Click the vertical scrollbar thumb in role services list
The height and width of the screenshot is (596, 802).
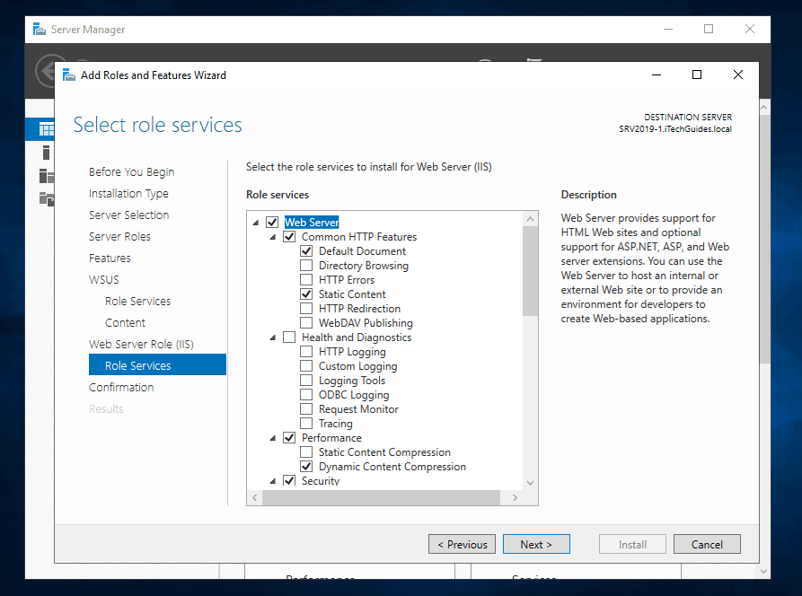tap(531, 271)
